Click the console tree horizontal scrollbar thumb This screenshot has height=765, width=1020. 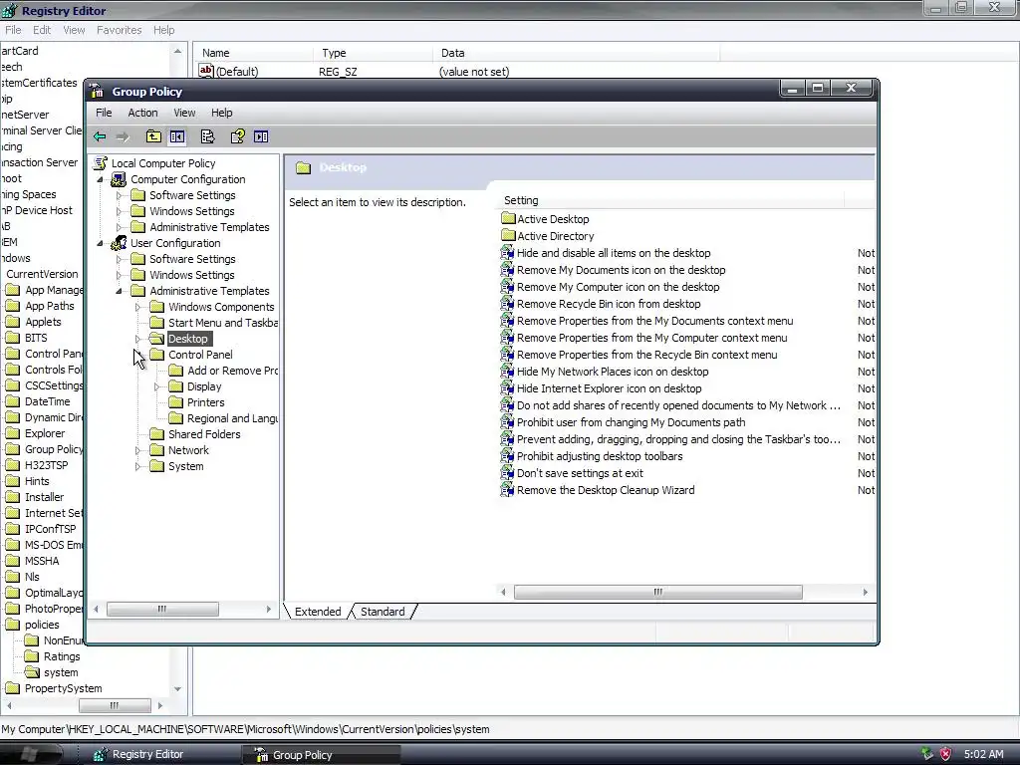tap(162, 609)
